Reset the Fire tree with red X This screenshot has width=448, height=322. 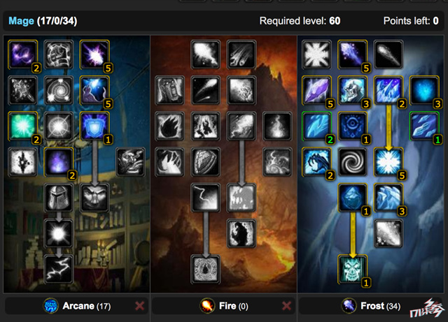click(x=286, y=306)
